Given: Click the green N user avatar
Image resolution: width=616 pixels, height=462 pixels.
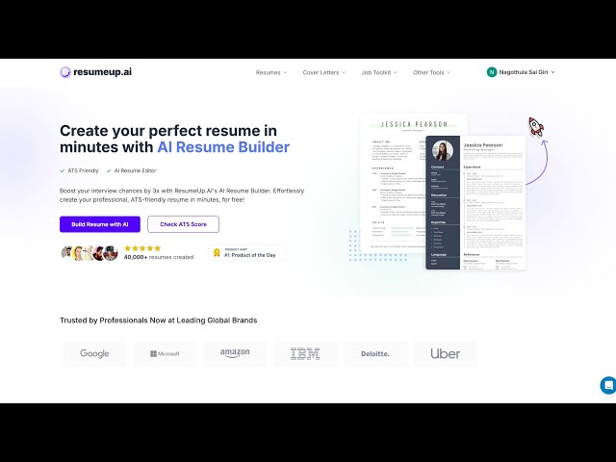Looking at the screenshot, I should 492,72.
